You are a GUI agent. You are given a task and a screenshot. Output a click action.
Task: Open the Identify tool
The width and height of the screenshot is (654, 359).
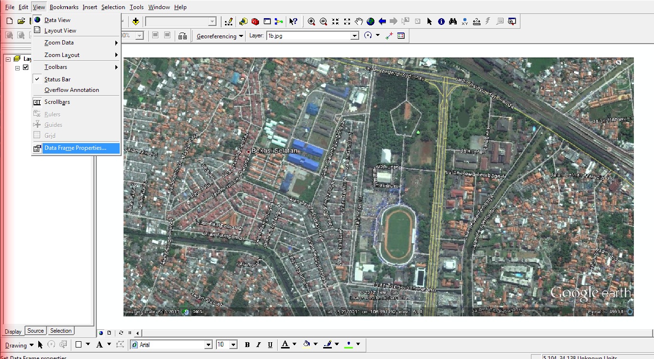(441, 21)
